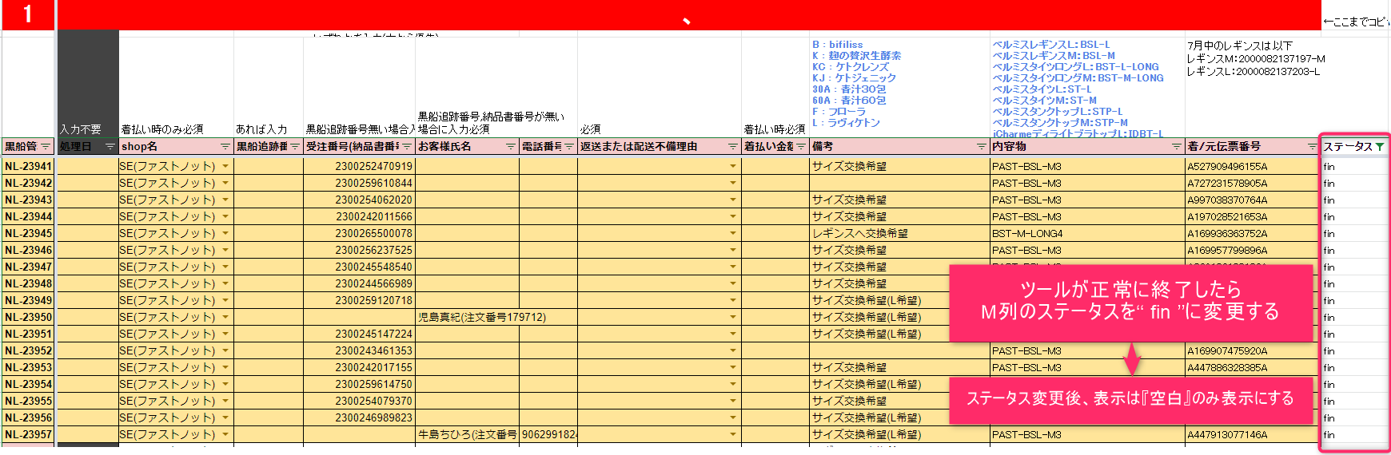The width and height of the screenshot is (1391, 455).
Task: Open filter icon on 処理日 column header
Action: [x=110, y=146]
